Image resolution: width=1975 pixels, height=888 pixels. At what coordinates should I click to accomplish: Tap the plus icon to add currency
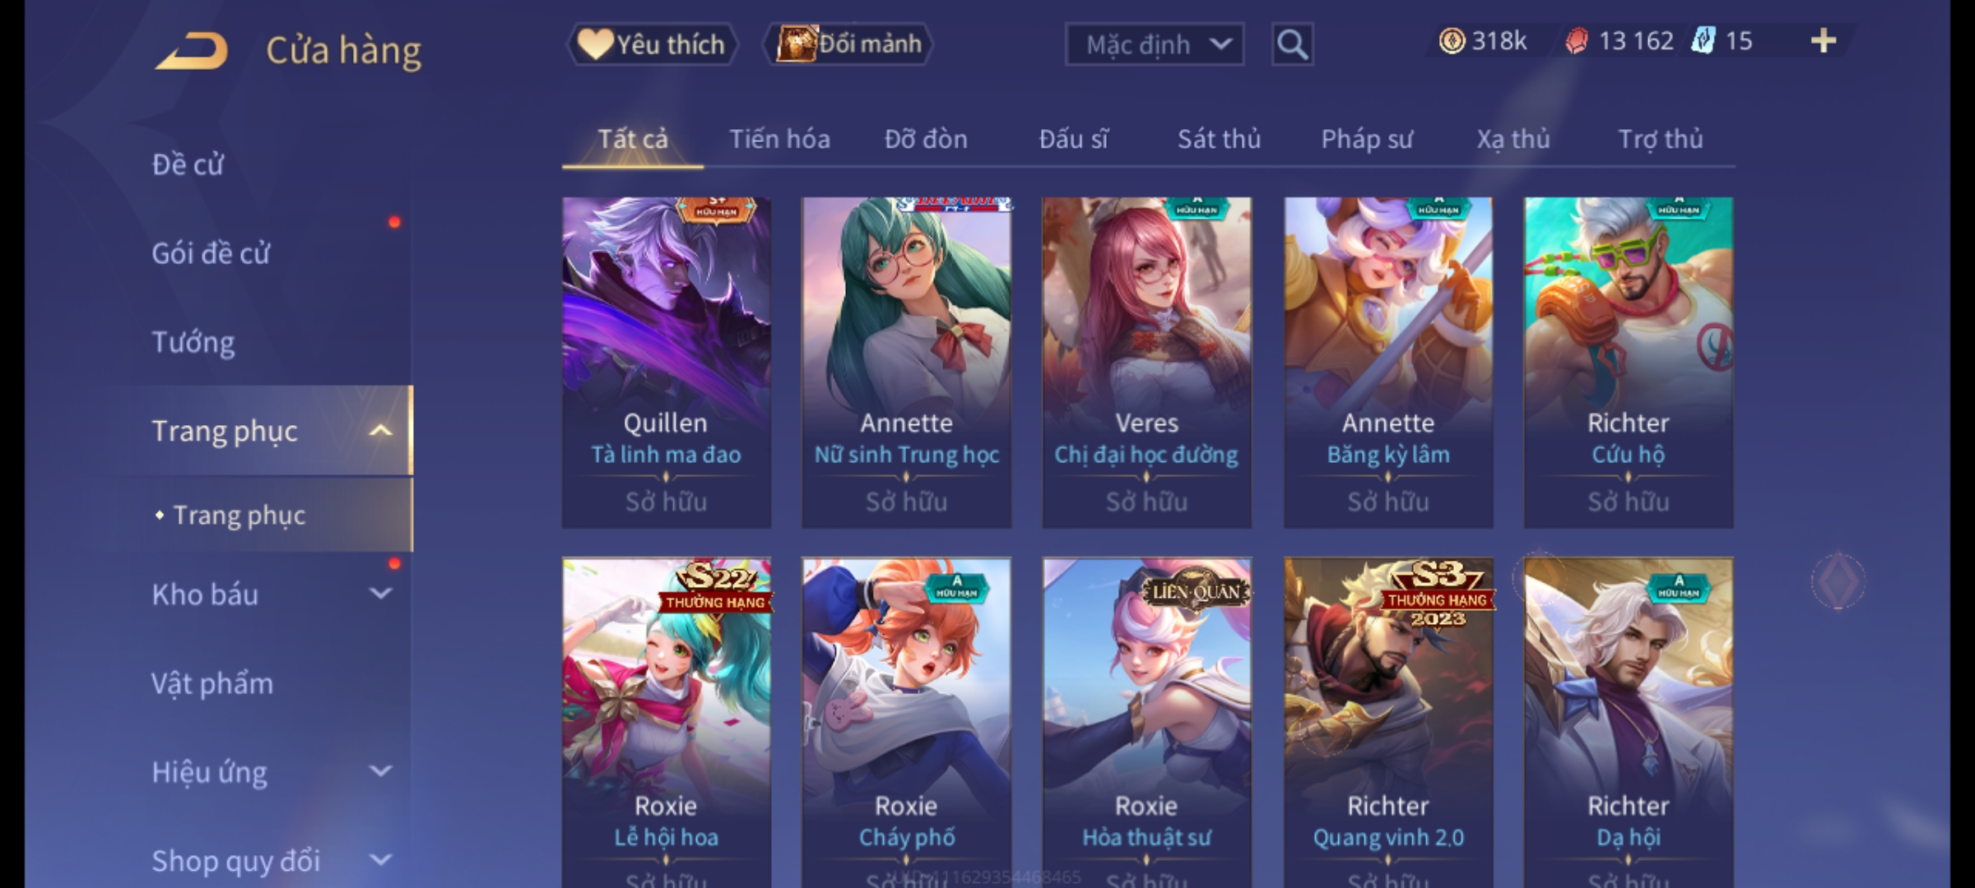1824,41
